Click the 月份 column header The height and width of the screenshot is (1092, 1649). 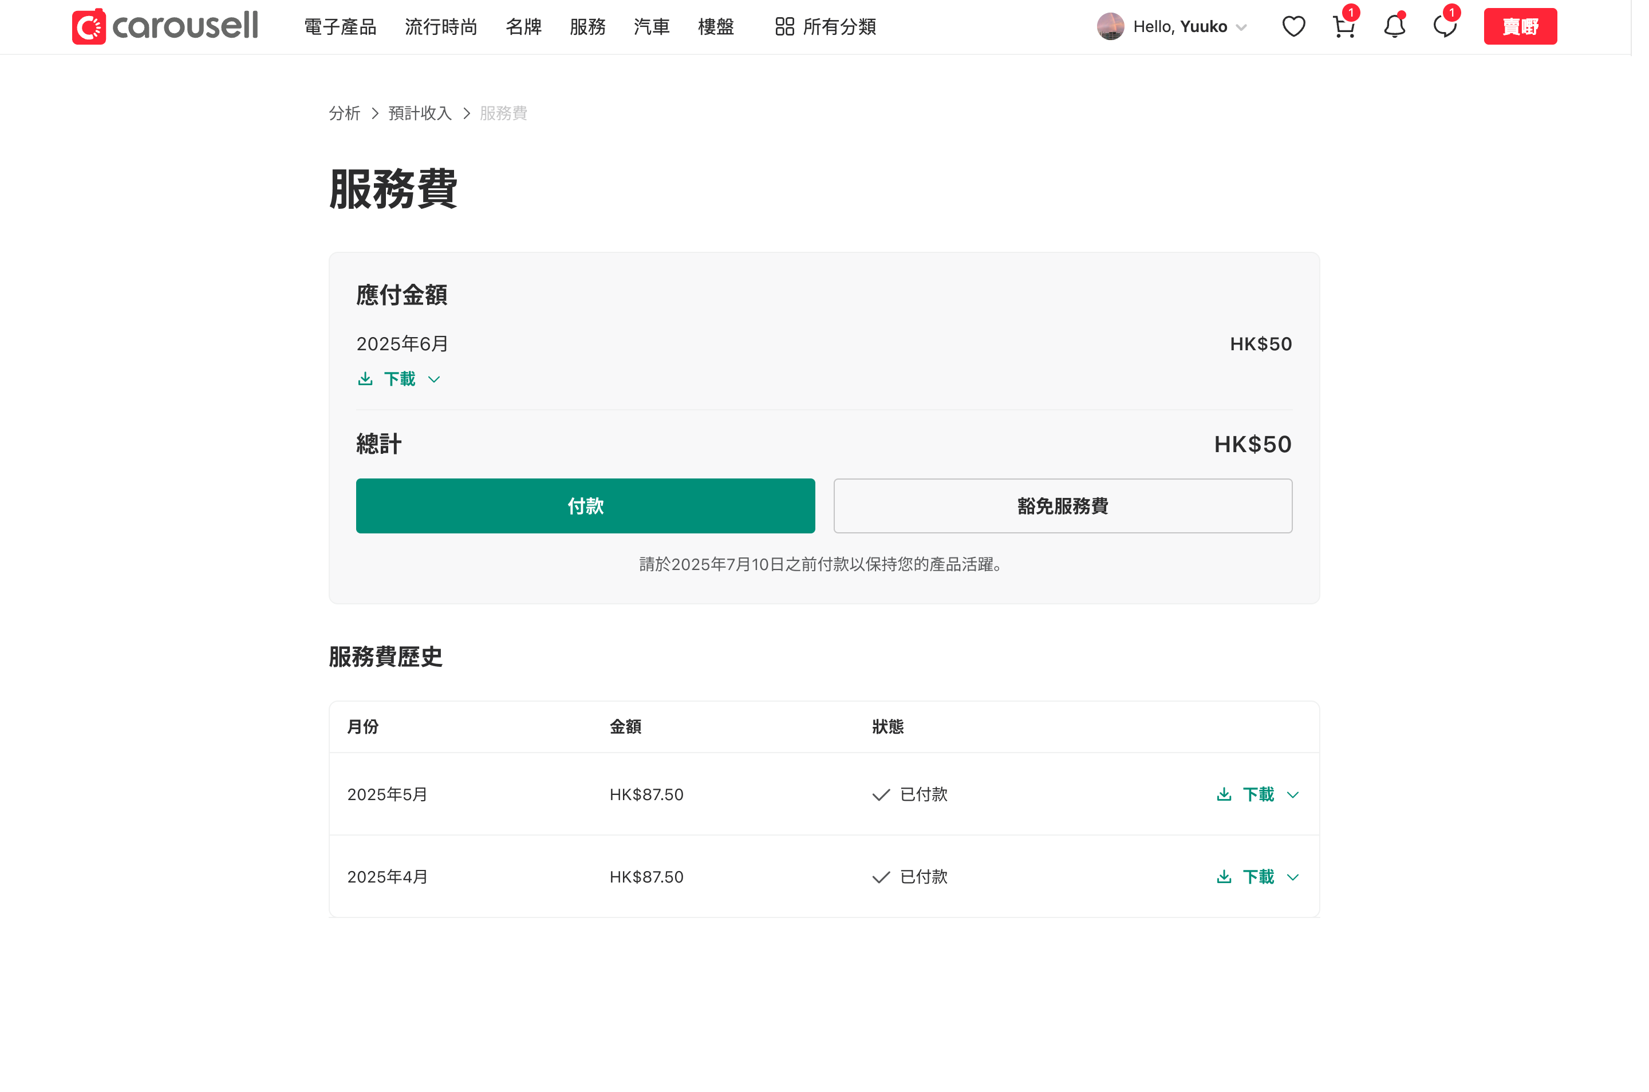click(x=362, y=726)
